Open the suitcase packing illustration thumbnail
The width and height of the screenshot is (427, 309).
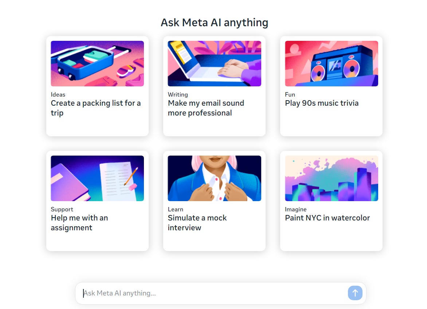[97, 63]
